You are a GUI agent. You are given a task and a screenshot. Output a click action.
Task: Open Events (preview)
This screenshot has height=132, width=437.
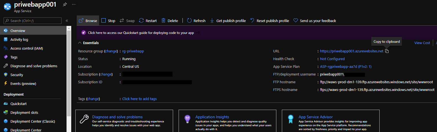point(33,83)
